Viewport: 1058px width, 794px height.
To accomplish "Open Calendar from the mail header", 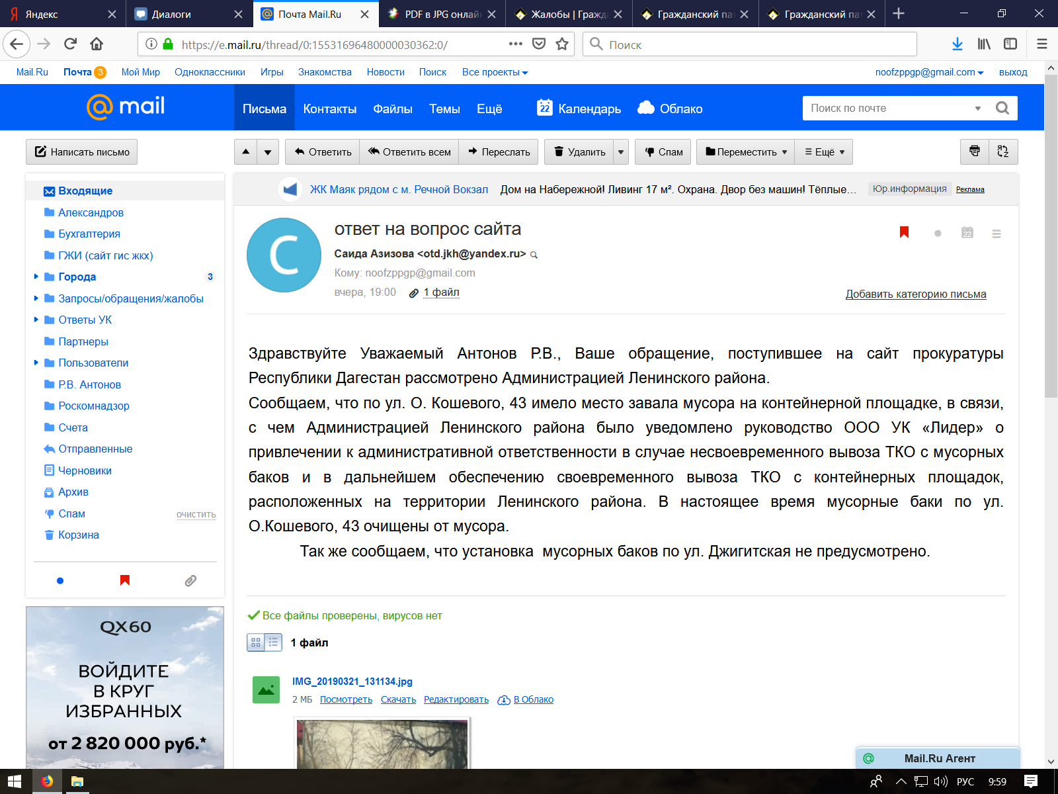I will (579, 109).
